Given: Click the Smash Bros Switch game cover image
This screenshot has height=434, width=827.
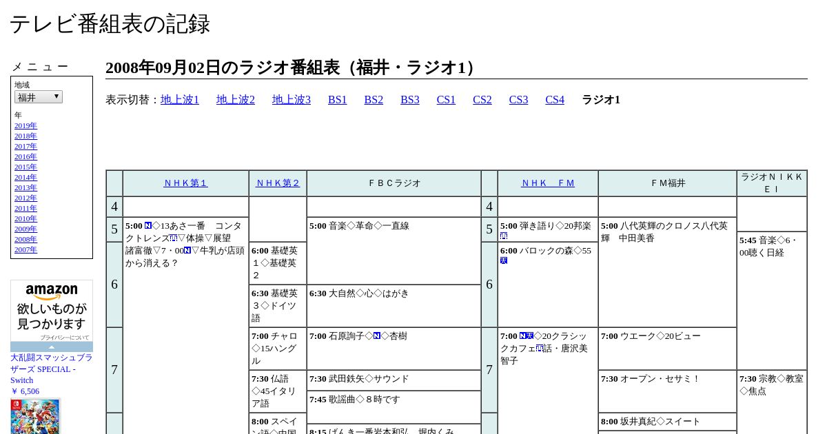Looking at the screenshot, I should [x=35, y=416].
